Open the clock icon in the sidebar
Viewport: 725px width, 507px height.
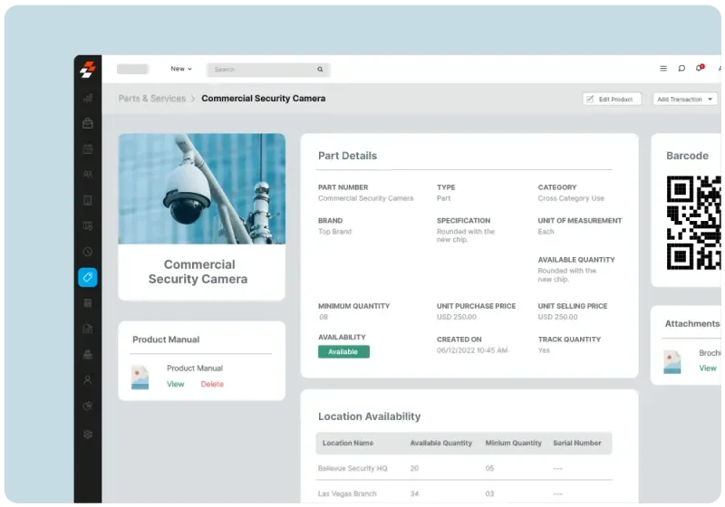[x=88, y=252]
